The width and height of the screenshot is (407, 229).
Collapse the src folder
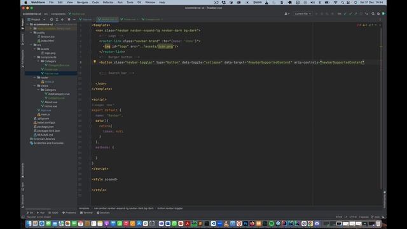tap(31, 45)
